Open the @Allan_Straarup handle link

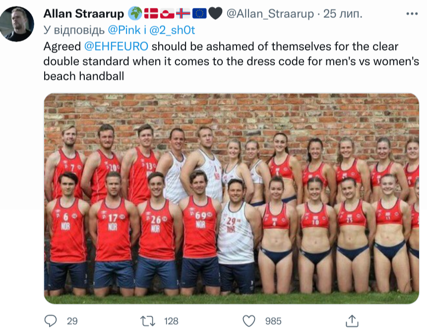pyautogui.click(x=270, y=14)
